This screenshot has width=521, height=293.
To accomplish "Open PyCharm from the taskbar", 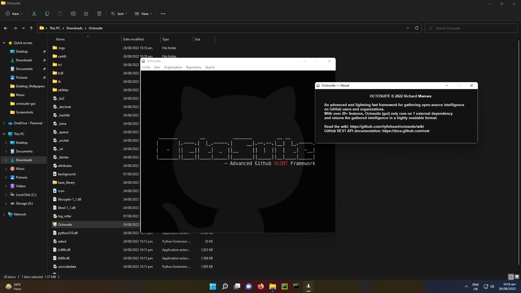I will pos(284,286).
